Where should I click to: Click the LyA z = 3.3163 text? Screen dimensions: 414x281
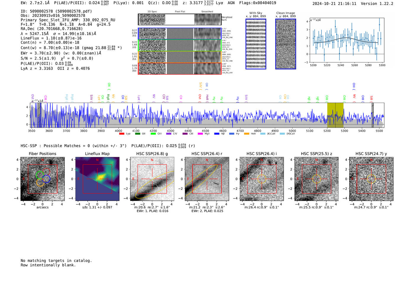(x=37, y=68)
